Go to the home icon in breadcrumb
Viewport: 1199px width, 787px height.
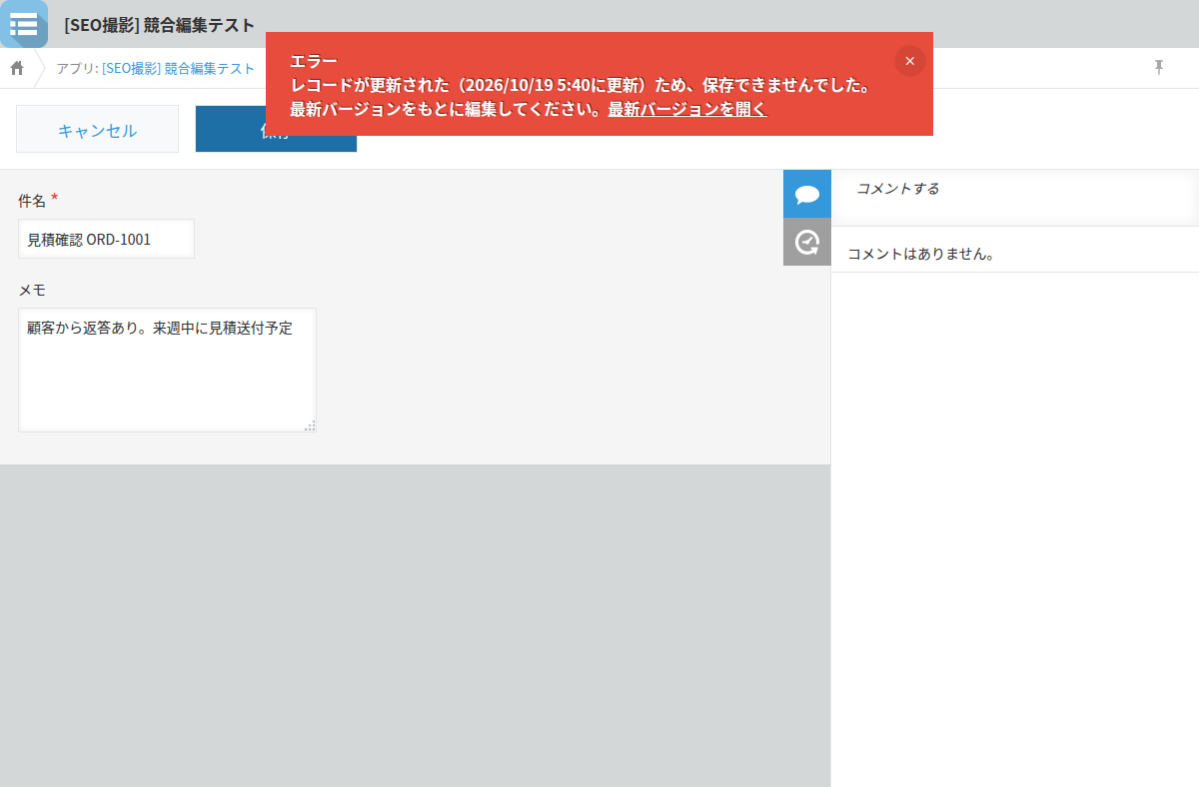click(x=17, y=68)
